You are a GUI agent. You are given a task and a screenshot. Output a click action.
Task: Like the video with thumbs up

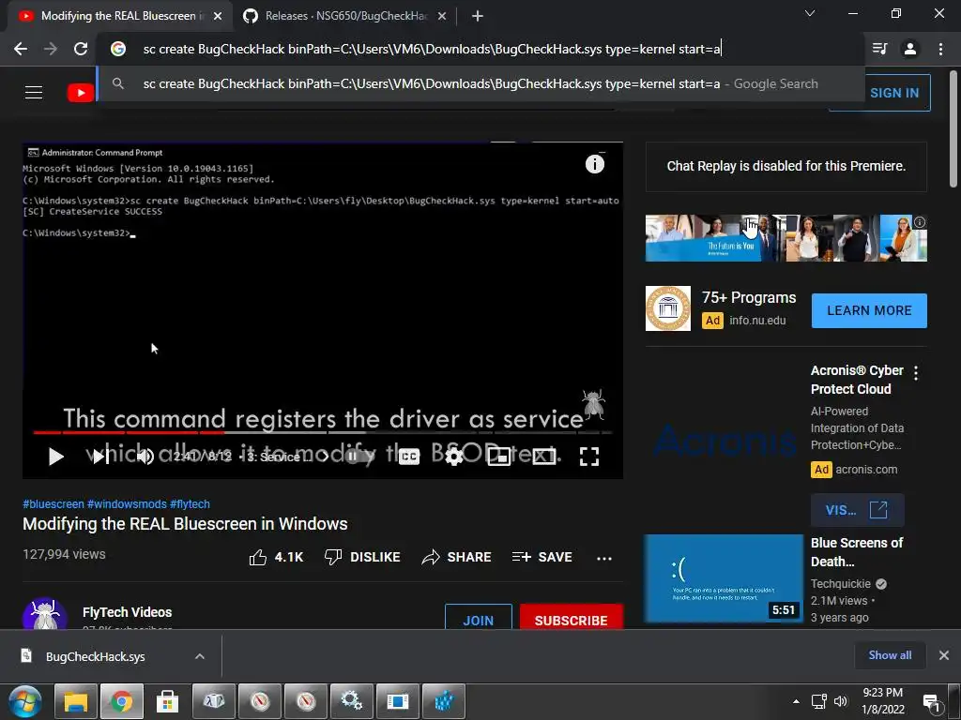(277, 557)
